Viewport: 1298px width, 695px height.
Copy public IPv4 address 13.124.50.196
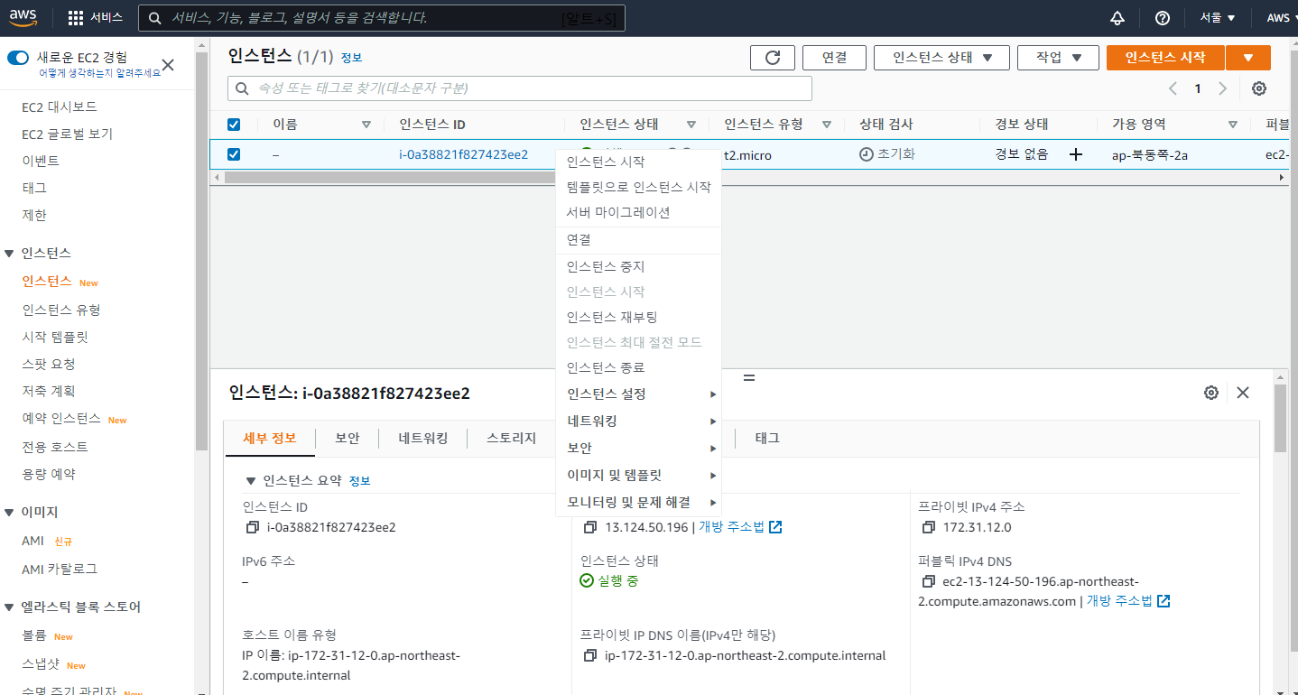click(589, 527)
